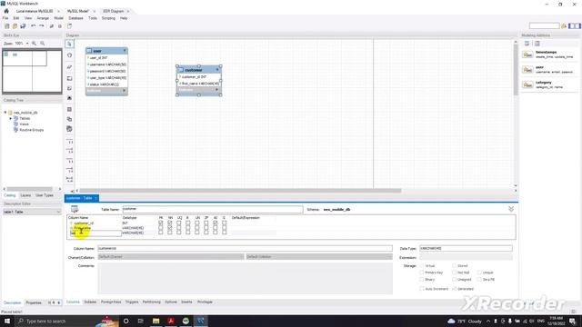
Task: Click the timestamps template icon in Modeling Additions
Action: click(x=527, y=54)
